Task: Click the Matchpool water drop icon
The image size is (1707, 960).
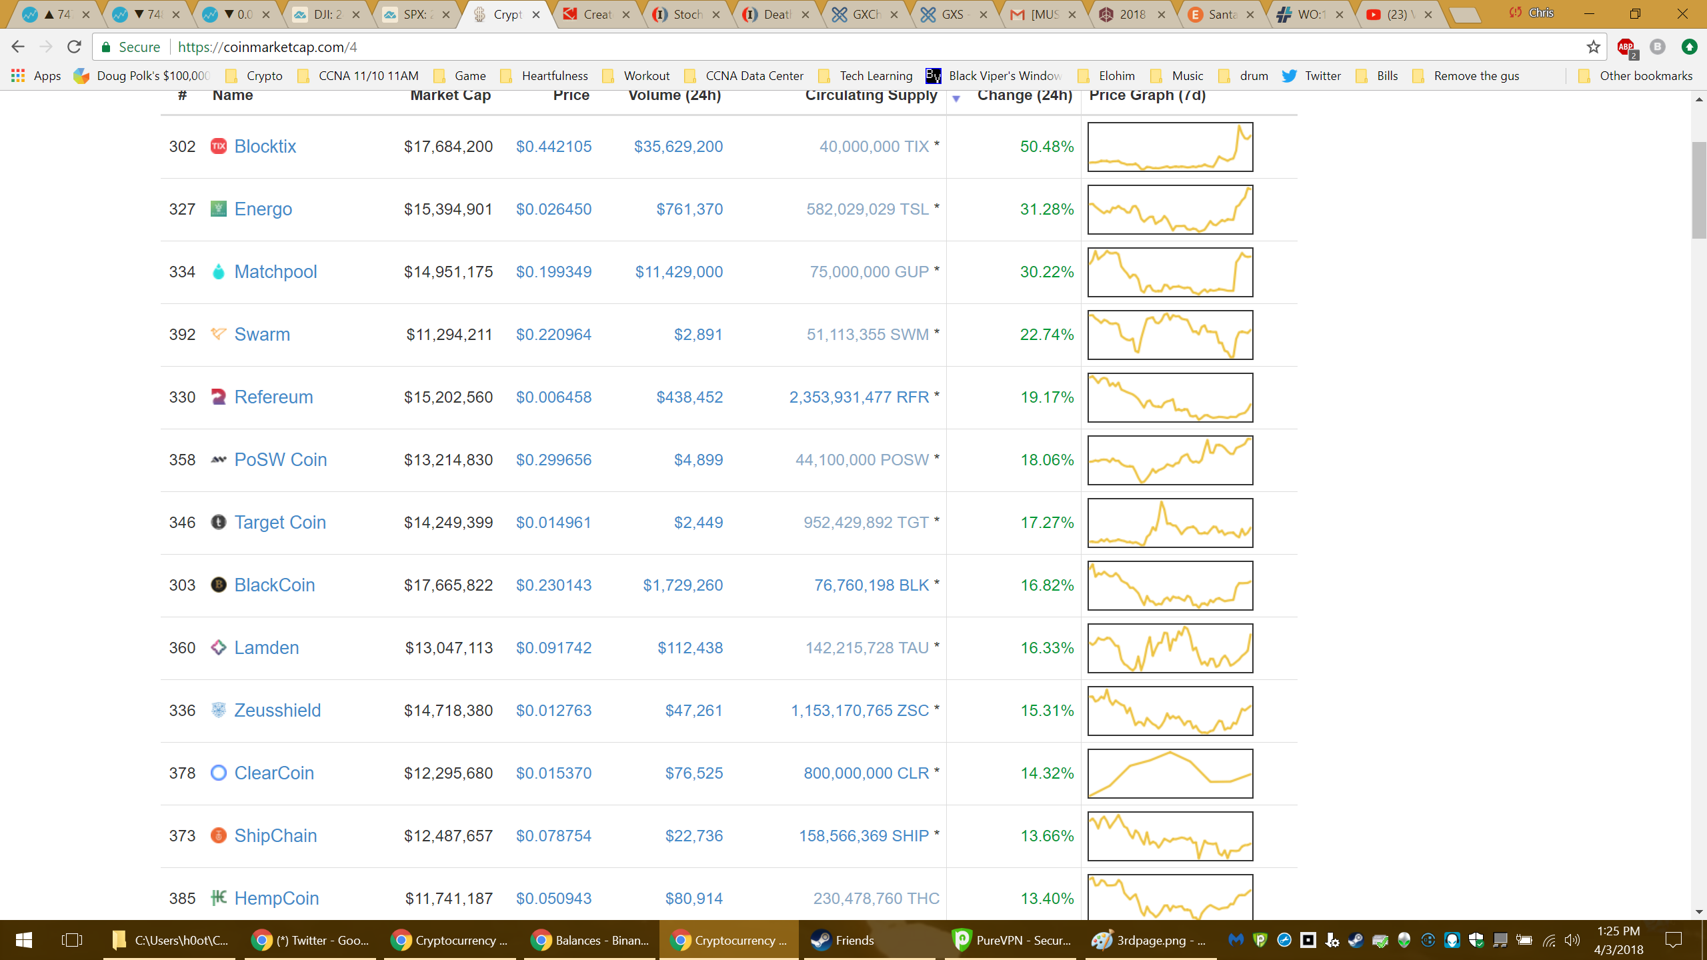Action: pyautogui.click(x=218, y=272)
